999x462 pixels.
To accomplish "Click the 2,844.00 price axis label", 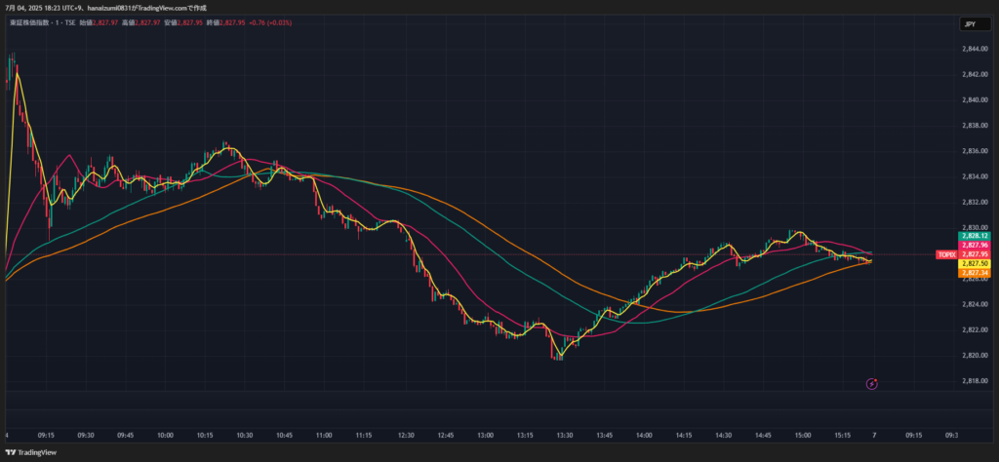I will (x=975, y=49).
